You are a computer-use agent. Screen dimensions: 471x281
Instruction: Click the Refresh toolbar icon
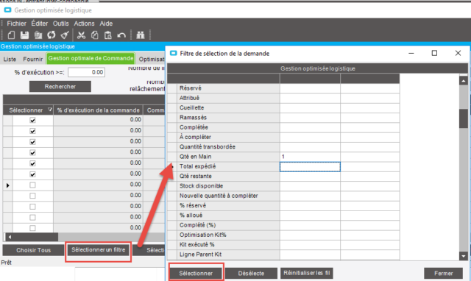tap(51, 35)
